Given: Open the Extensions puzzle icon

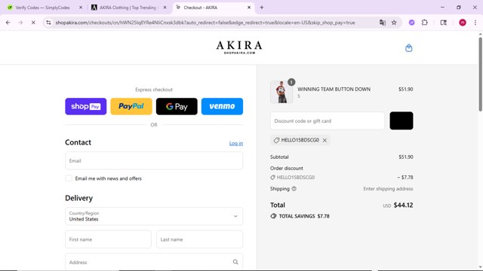Looking at the screenshot, I should click(424, 23).
